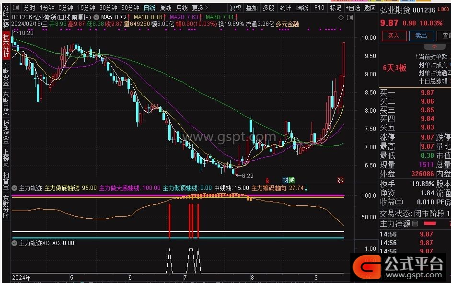Open the 多股 multi-stock view
The height and width of the screenshot is (283, 451).
[x=269, y=8]
